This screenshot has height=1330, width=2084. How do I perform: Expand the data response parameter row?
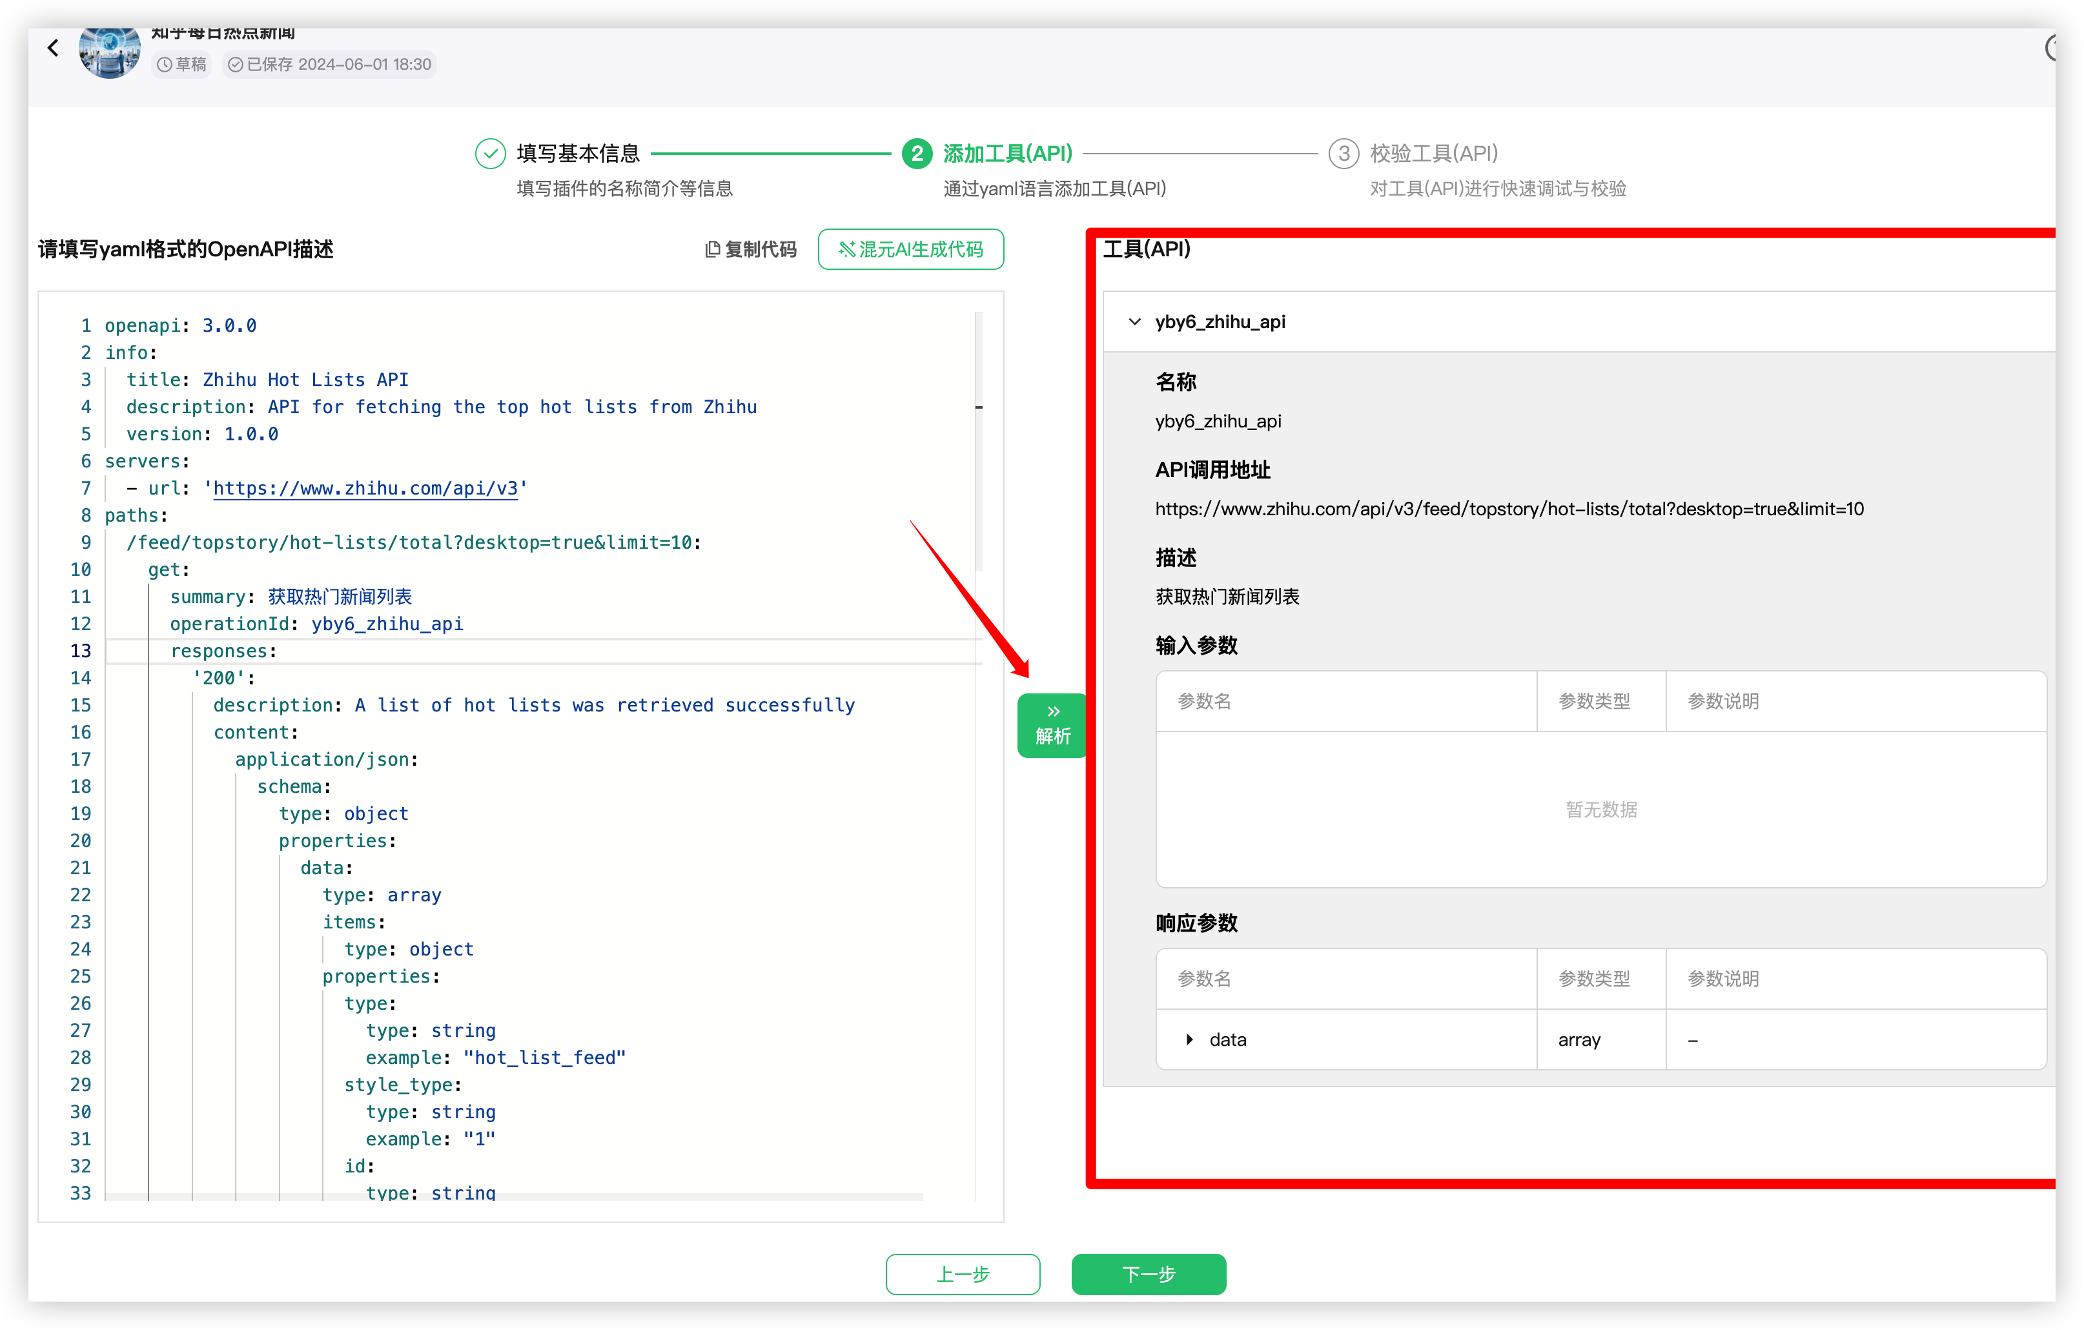coord(1190,1039)
